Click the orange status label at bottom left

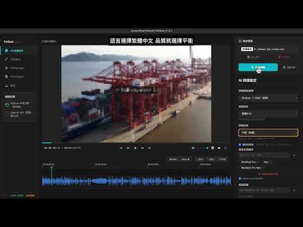[x=30, y=195]
